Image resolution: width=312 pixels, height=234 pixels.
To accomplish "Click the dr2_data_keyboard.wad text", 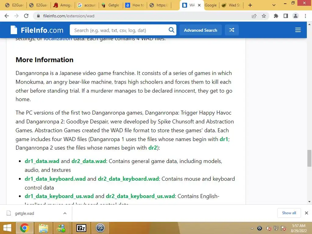I will (128, 179).
